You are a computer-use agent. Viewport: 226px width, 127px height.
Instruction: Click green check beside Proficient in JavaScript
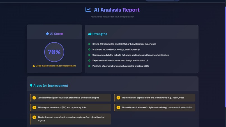[89, 49]
